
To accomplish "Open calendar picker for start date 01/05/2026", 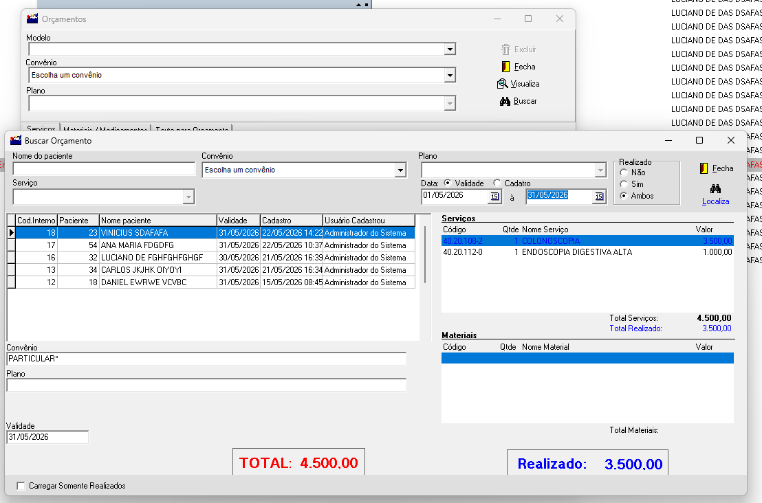I will (x=494, y=196).
